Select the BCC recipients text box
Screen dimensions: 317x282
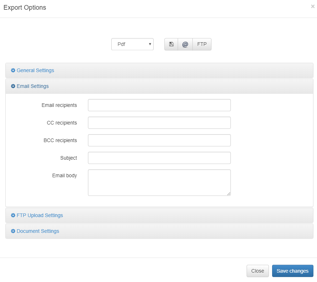tap(159, 140)
